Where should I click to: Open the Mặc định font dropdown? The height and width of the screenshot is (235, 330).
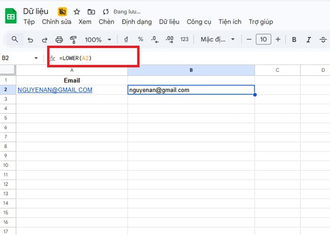217,40
